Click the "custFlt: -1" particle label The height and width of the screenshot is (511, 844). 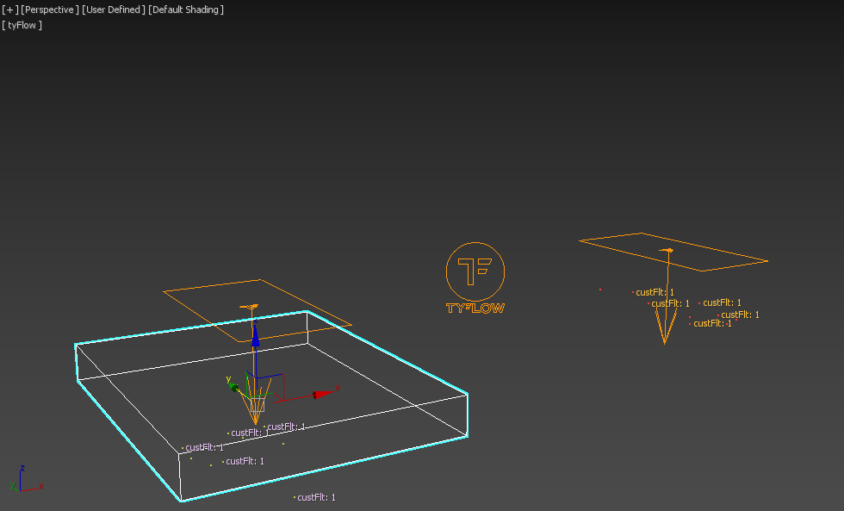coord(712,324)
